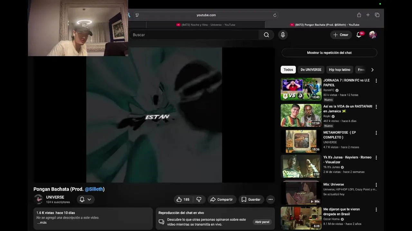412x231 pixels.
Task: Like the video with thumbs up
Action: pos(183,200)
